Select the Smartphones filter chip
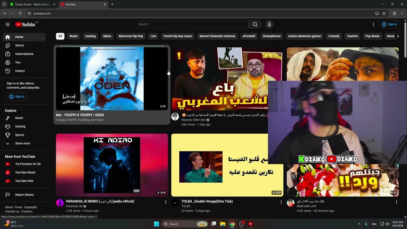The image size is (407, 229). point(272,36)
